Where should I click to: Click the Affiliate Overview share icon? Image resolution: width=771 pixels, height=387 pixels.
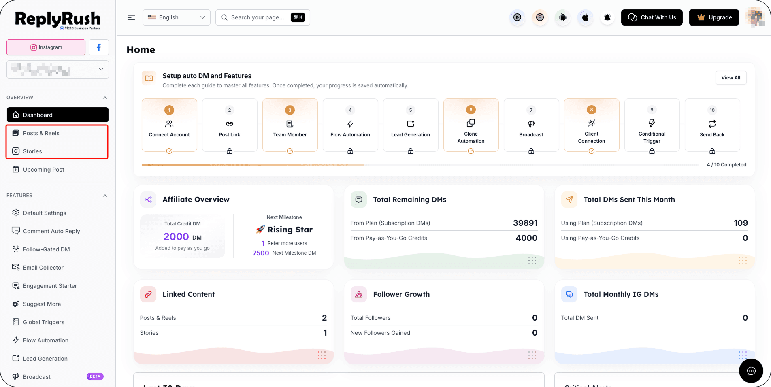pos(148,200)
